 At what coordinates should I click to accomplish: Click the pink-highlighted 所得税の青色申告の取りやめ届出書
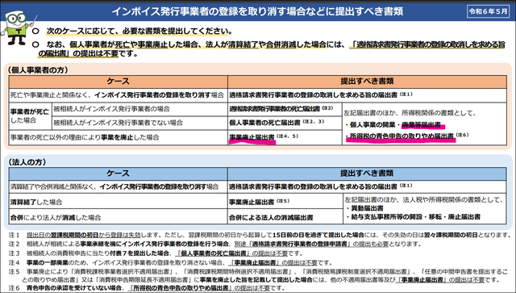[402, 136]
